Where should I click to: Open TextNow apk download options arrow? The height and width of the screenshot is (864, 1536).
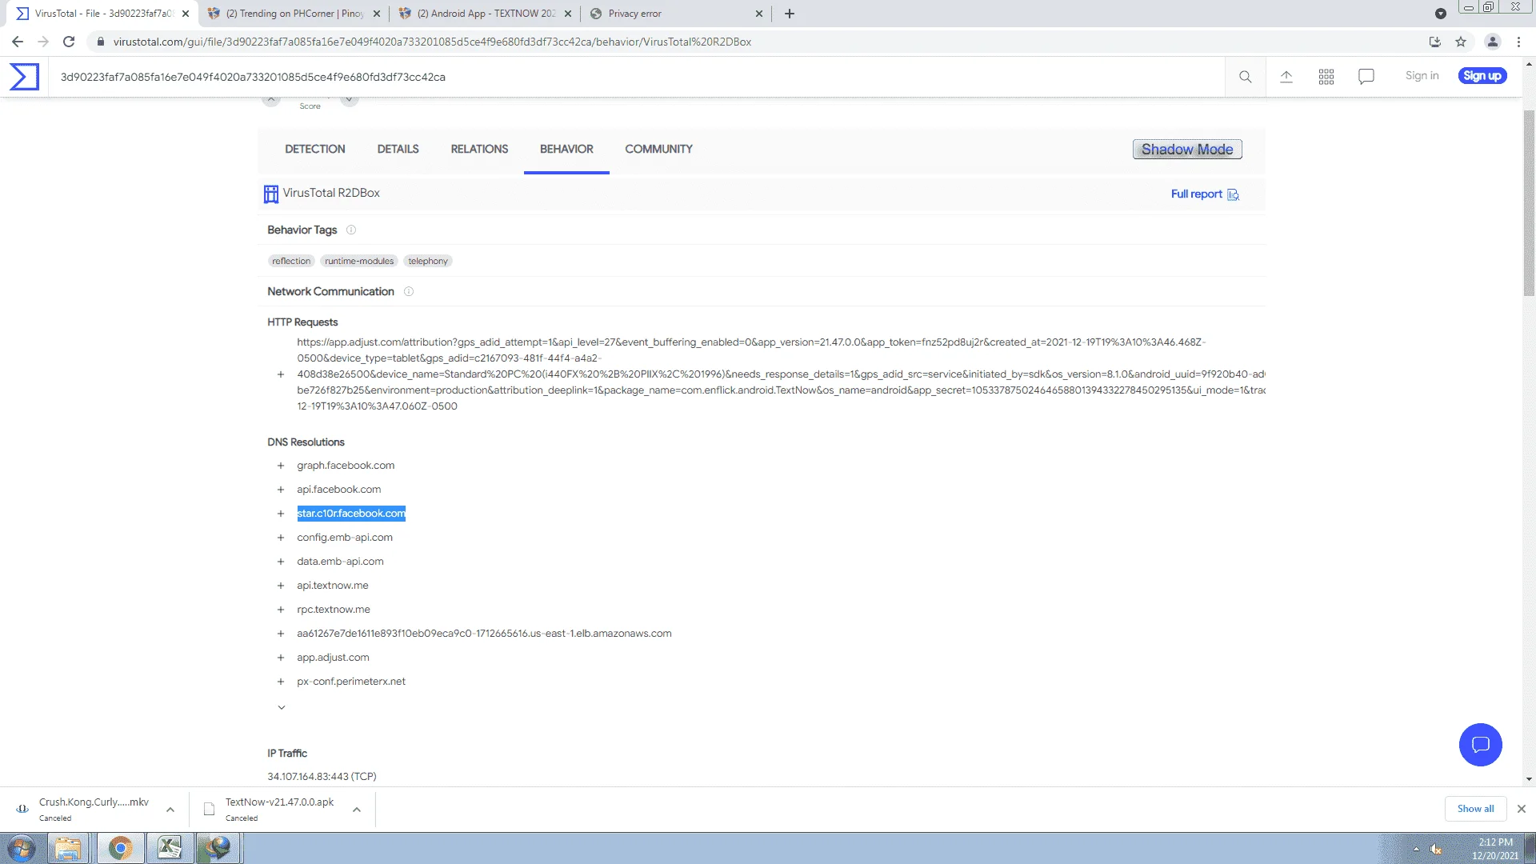click(357, 810)
